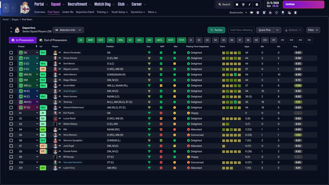
Task: Open the trophy bookmark shortcut
Action: pyautogui.click(x=283, y=12)
